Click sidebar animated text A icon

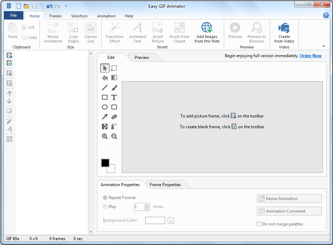point(9,129)
